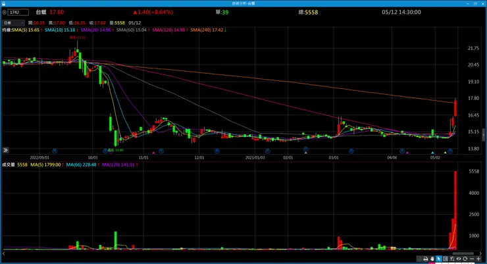Click the SMA(5) 15.65 indicator label
Screen dimensions: 487x264
coord(26,30)
